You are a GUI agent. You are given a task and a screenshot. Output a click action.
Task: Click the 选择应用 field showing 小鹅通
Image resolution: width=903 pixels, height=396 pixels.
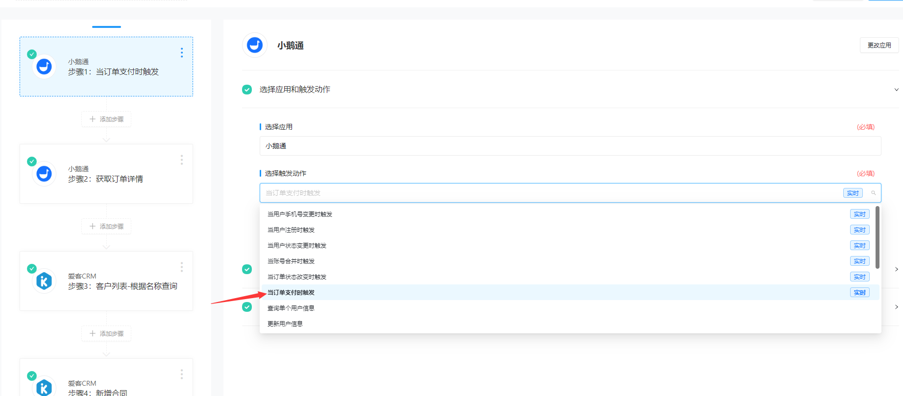[570, 146]
